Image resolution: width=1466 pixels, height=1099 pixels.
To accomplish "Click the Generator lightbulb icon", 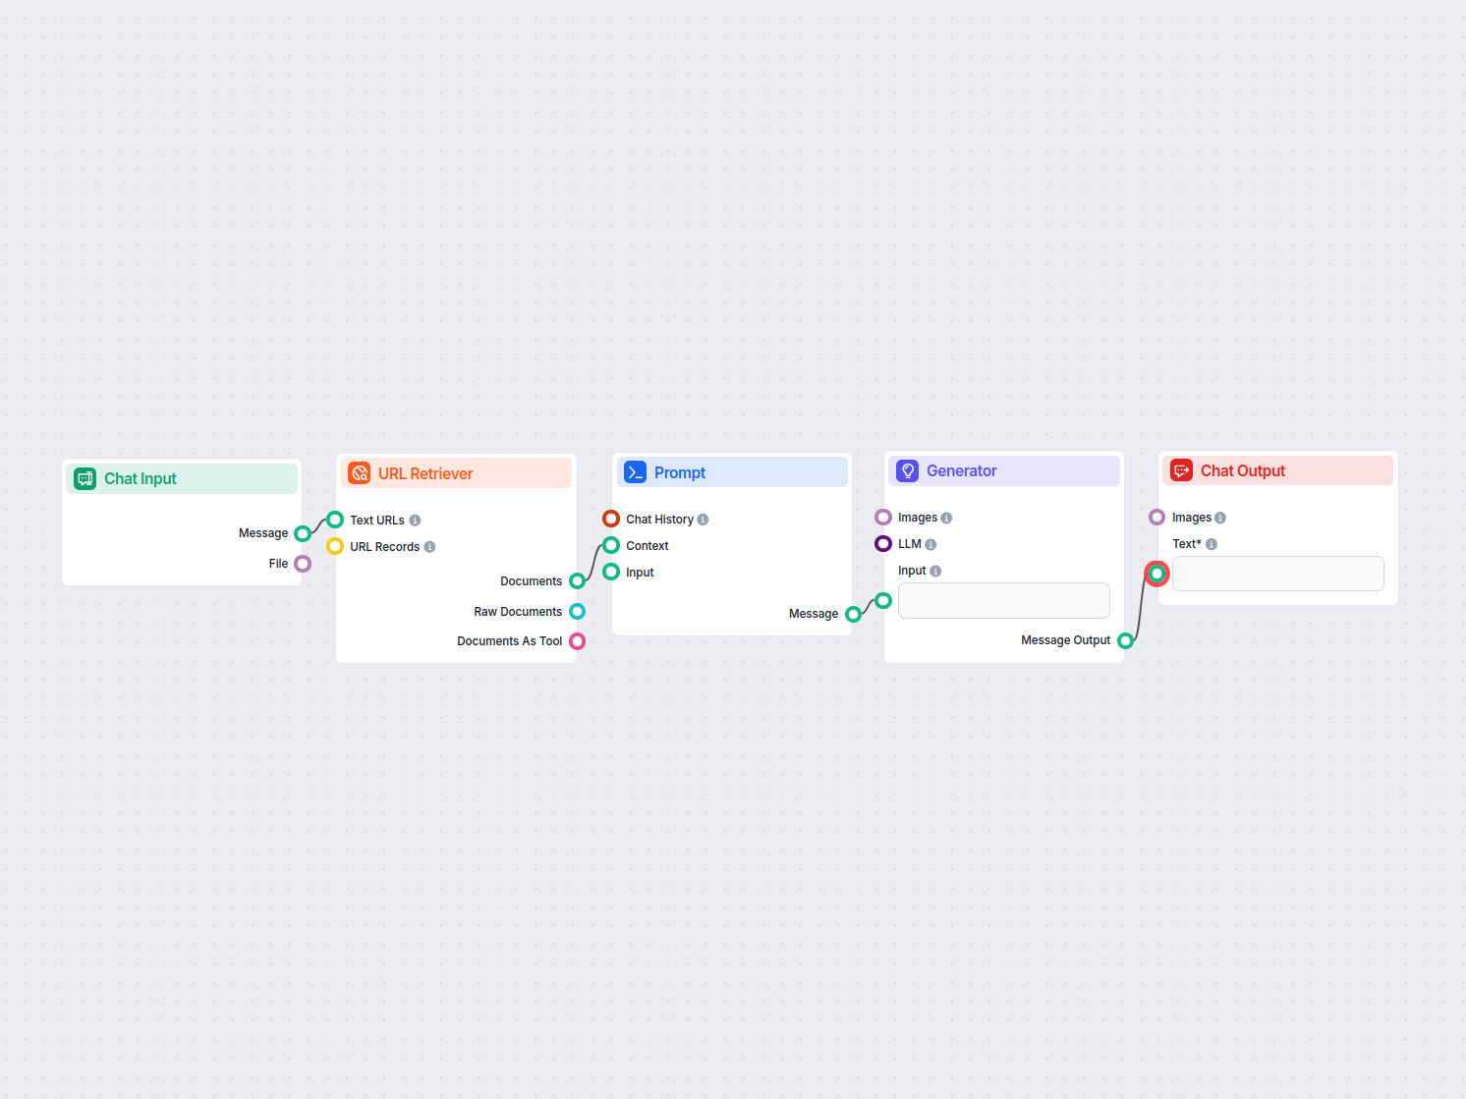I will [908, 471].
